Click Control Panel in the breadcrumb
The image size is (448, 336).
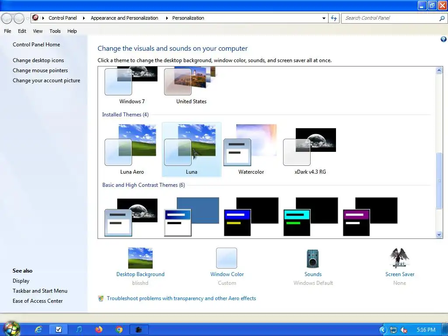tap(63, 18)
